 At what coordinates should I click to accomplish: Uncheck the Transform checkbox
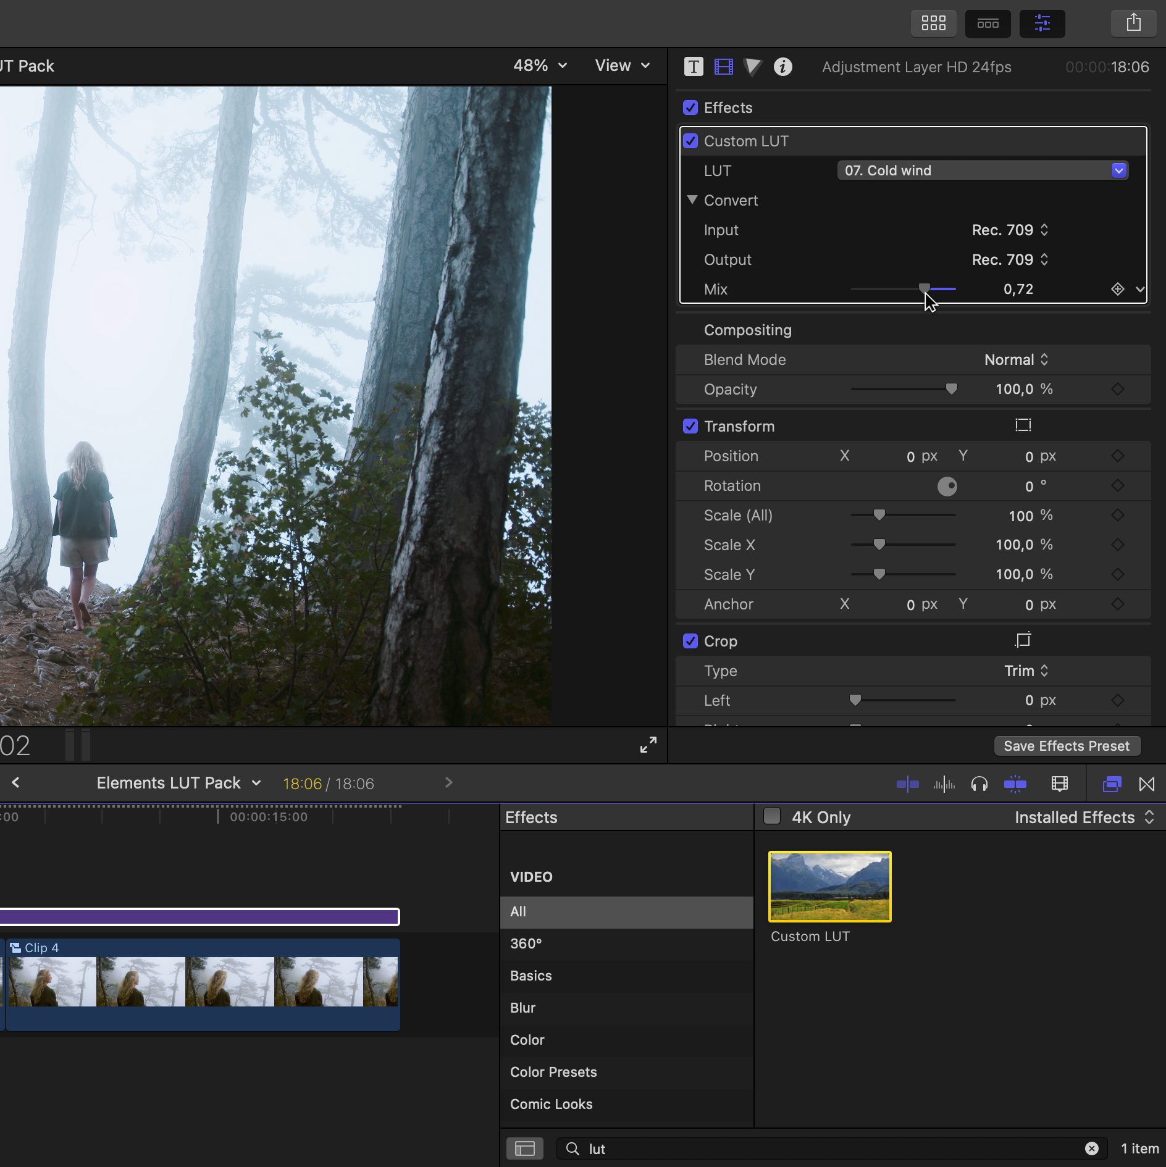[690, 427]
